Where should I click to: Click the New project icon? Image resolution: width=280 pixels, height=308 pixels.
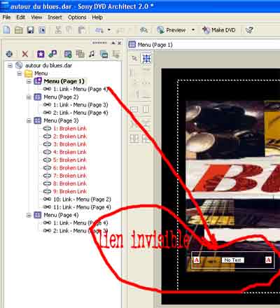pos(7,30)
